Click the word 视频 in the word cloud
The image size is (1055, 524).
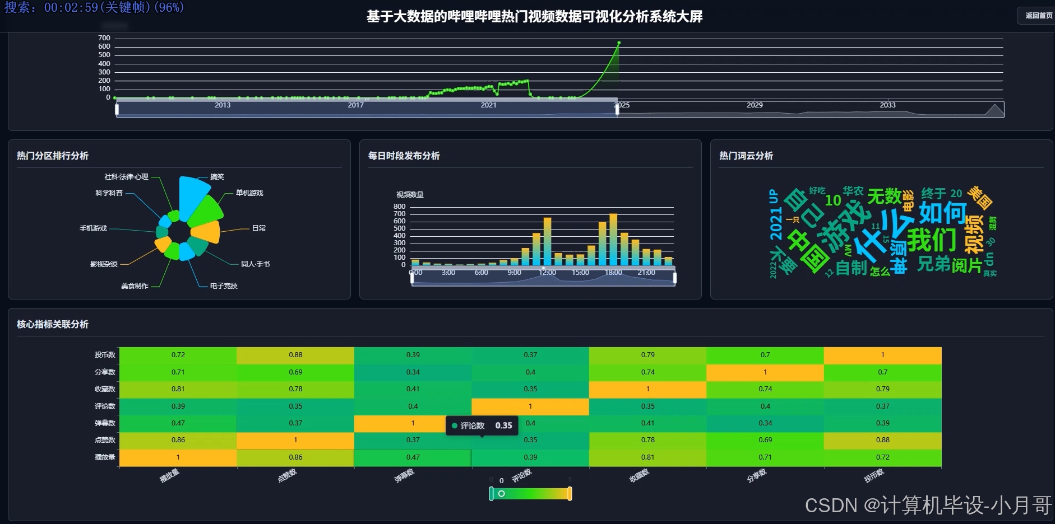pyautogui.click(x=974, y=234)
